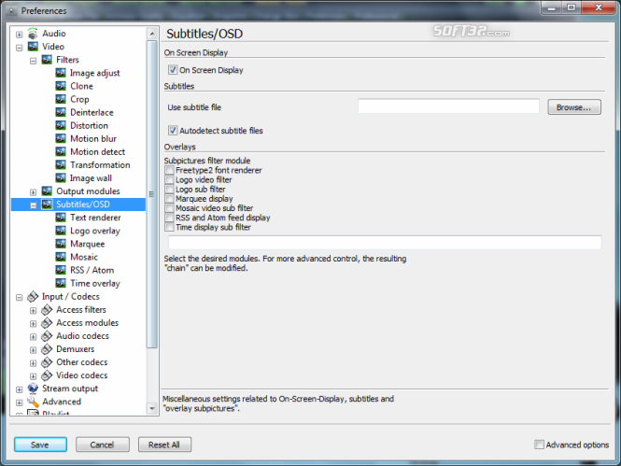Collapse the Input / Codecs node
Image resolution: width=621 pixels, height=466 pixels.
click(19, 297)
